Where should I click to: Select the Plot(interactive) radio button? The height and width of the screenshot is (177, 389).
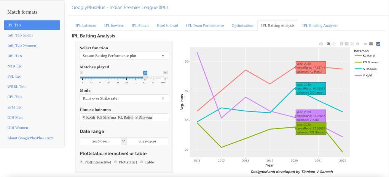[x=81, y=162]
